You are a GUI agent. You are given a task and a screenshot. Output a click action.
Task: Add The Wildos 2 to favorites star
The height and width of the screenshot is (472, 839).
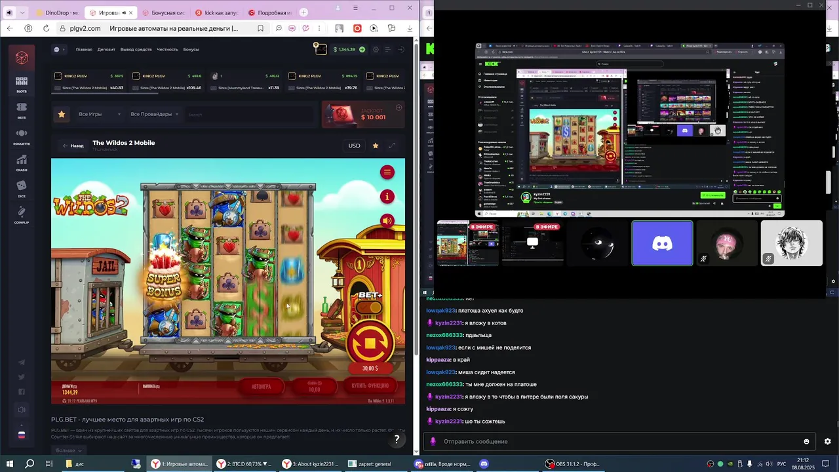pyautogui.click(x=376, y=146)
